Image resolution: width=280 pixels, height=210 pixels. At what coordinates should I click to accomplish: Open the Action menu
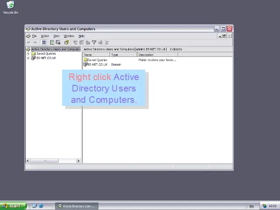point(45,36)
